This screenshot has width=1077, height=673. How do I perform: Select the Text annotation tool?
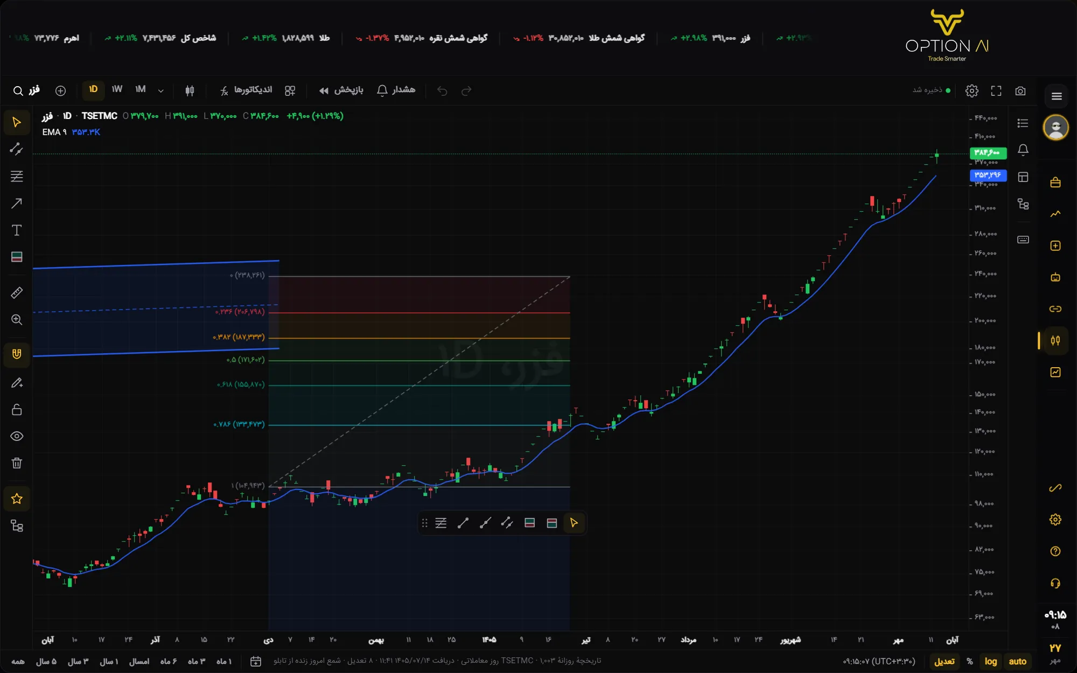17,230
